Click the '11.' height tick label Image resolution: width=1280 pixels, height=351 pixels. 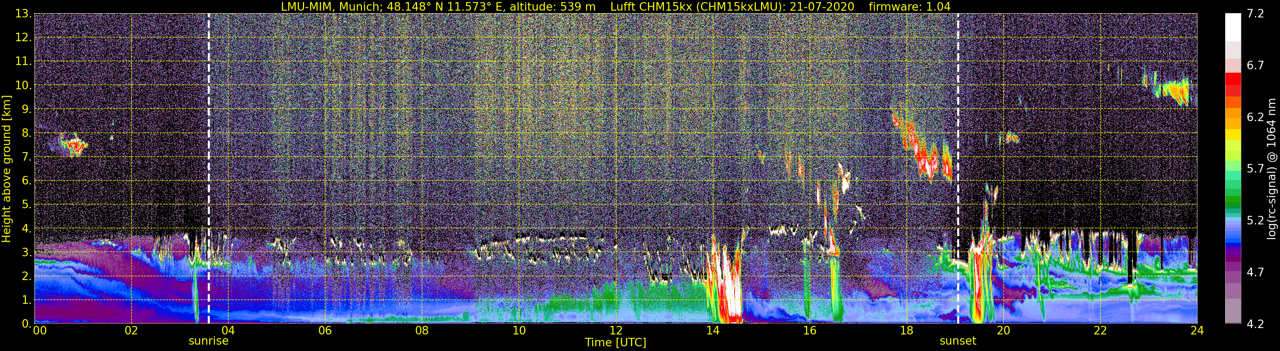click(x=23, y=61)
